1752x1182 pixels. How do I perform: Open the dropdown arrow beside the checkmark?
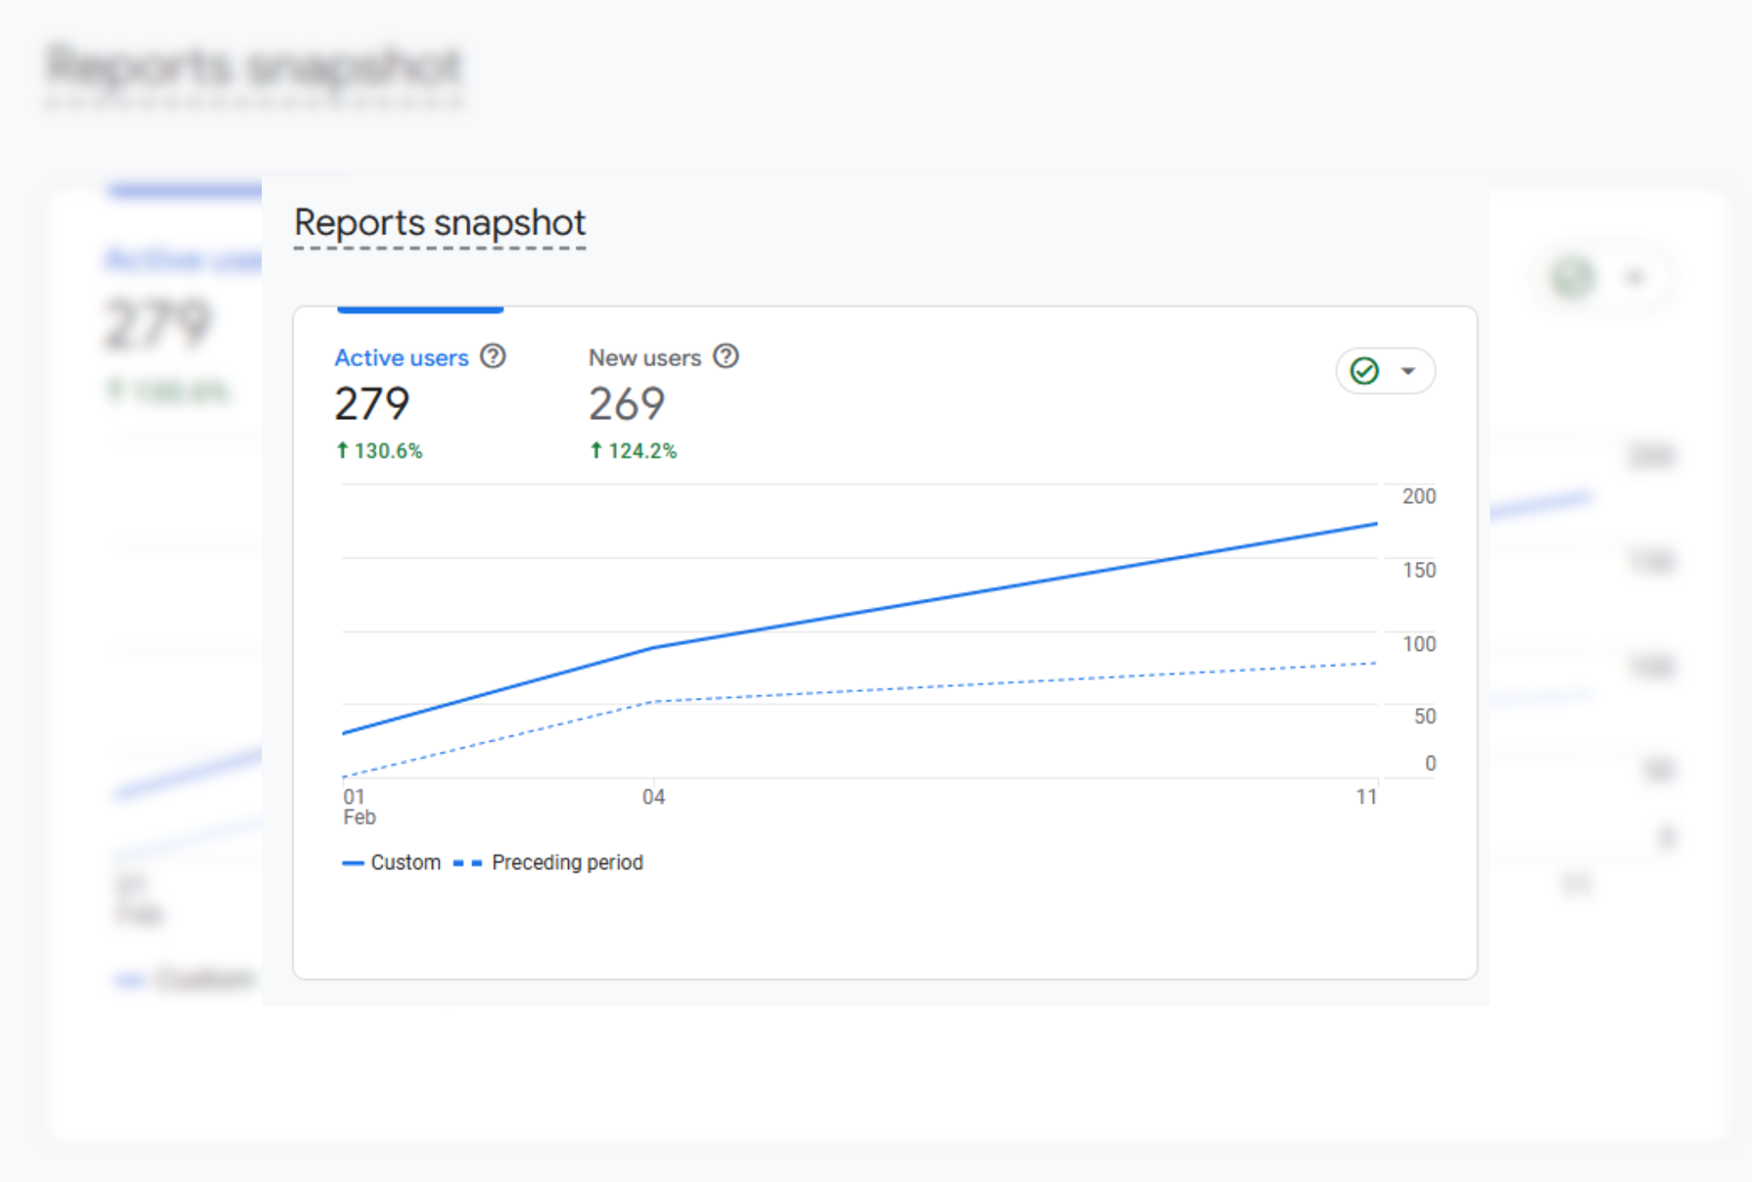(x=1408, y=371)
